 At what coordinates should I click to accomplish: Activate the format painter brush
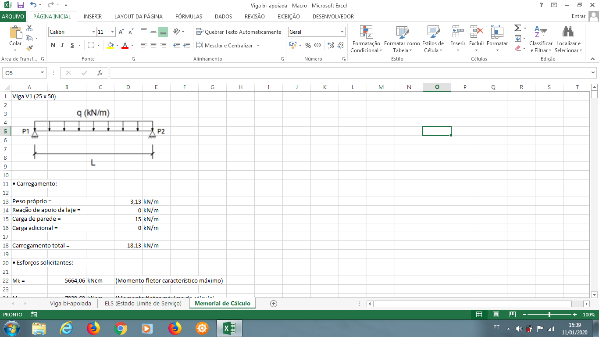click(x=29, y=48)
